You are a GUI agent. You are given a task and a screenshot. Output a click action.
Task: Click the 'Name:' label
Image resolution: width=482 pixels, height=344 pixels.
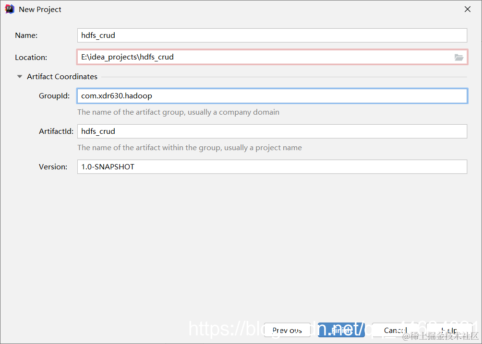[x=26, y=36]
